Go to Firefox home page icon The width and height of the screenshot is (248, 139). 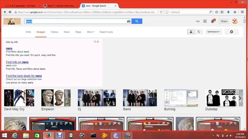click(235, 12)
